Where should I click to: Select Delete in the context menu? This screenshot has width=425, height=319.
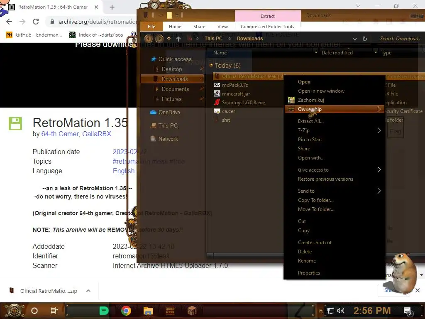(x=305, y=252)
